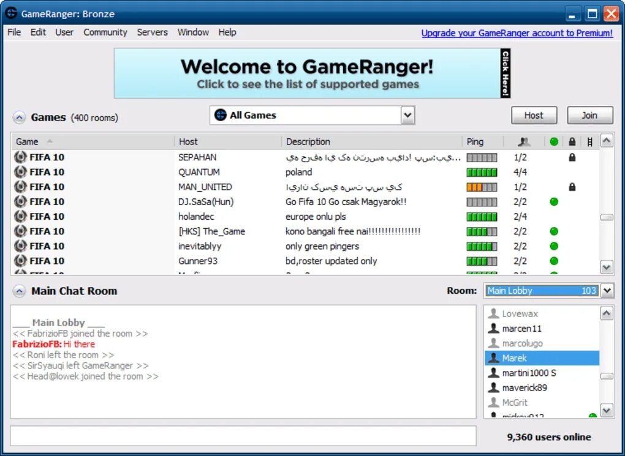Click Upgrade your GameRanger account to Premium link
Screen dimensions: 625x456
[x=517, y=33]
